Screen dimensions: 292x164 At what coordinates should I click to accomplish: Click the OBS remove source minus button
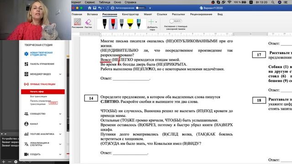pyautogui.click(x=10, y=162)
